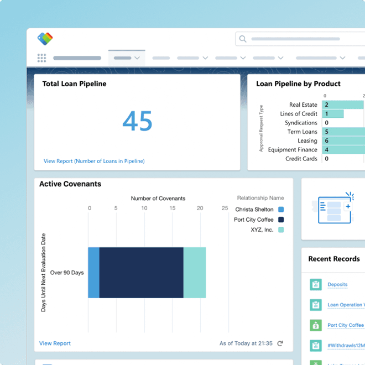365x365 pixels.
Task: Click the Deposits record icon
Action: pos(315,284)
